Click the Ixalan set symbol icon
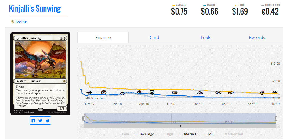The width and height of the screenshot is (283, 139). tap(13, 22)
